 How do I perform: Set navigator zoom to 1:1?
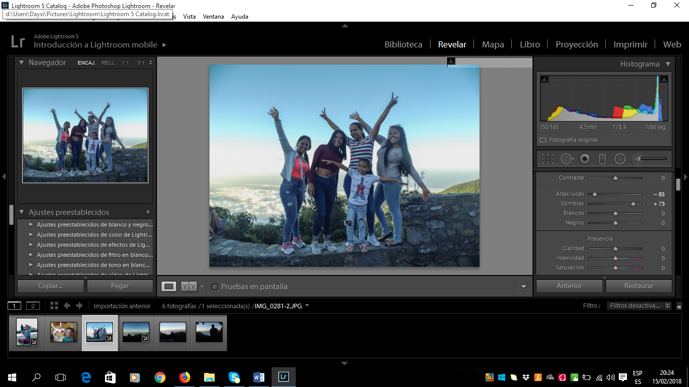coord(125,63)
